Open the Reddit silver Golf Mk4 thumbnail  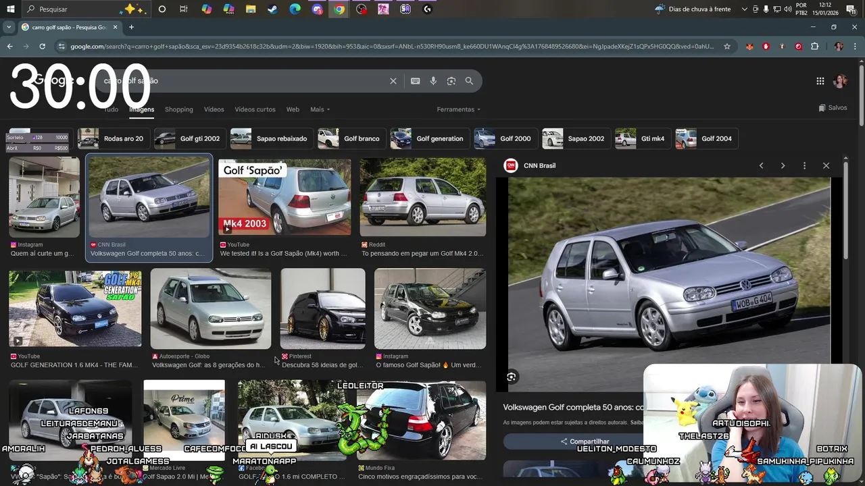point(422,197)
